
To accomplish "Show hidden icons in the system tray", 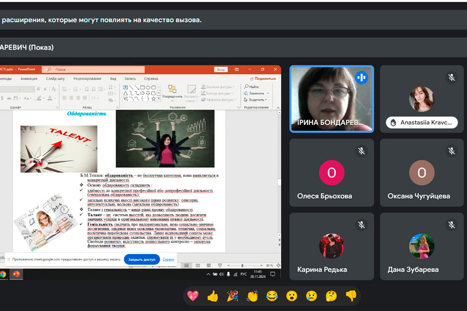I will point(208,274).
